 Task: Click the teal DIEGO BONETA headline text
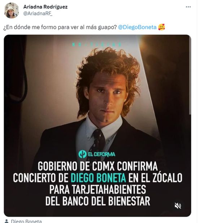click(x=98, y=178)
